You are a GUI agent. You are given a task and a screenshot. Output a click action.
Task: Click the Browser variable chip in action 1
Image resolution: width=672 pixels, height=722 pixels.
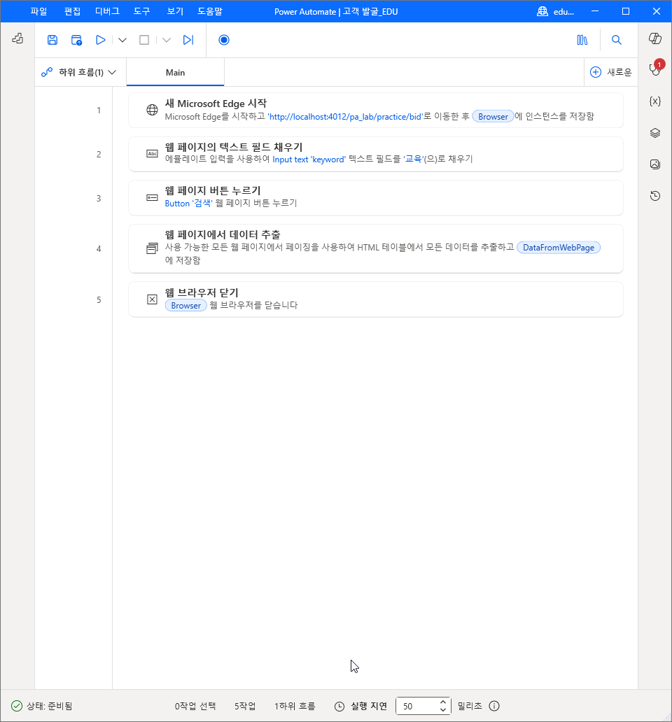[493, 117]
